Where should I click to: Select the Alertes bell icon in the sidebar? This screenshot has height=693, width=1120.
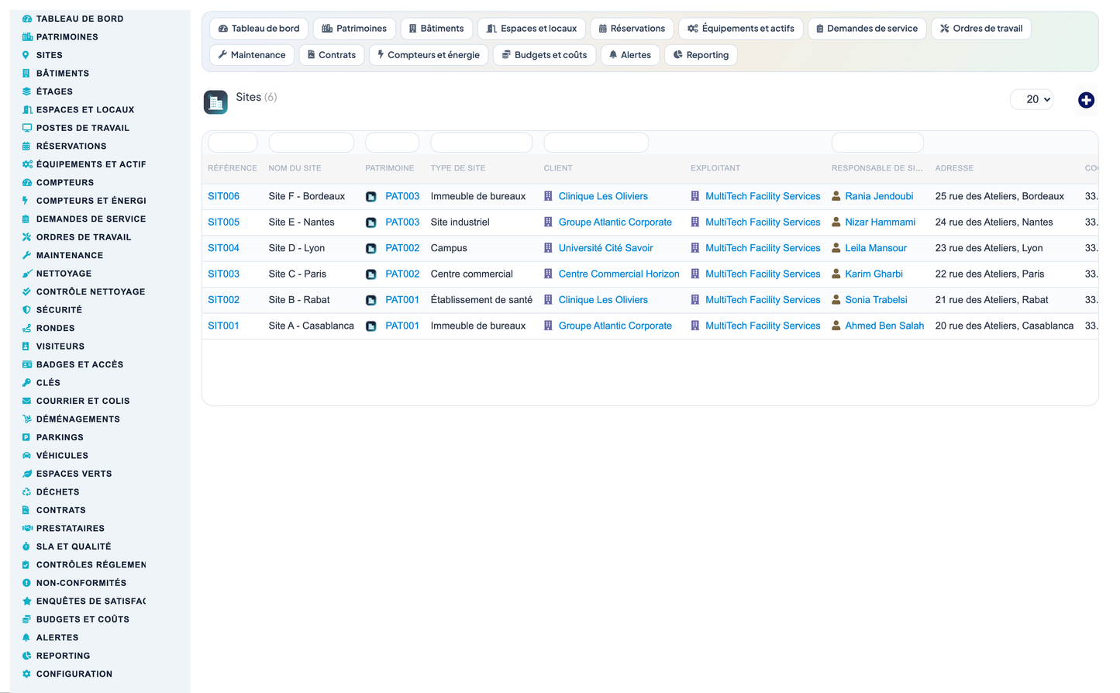point(26,638)
